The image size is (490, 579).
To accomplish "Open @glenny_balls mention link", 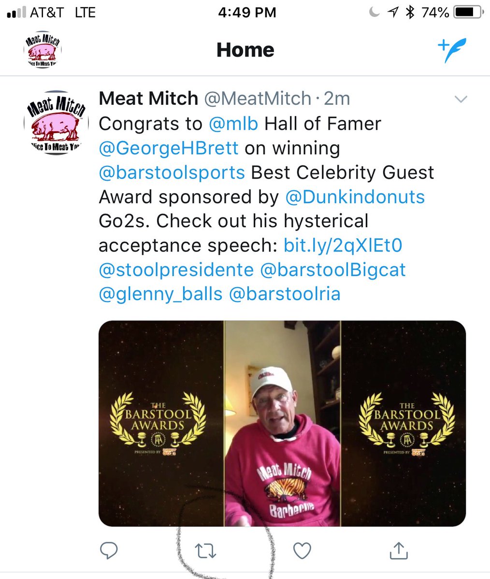I will point(160,293).
